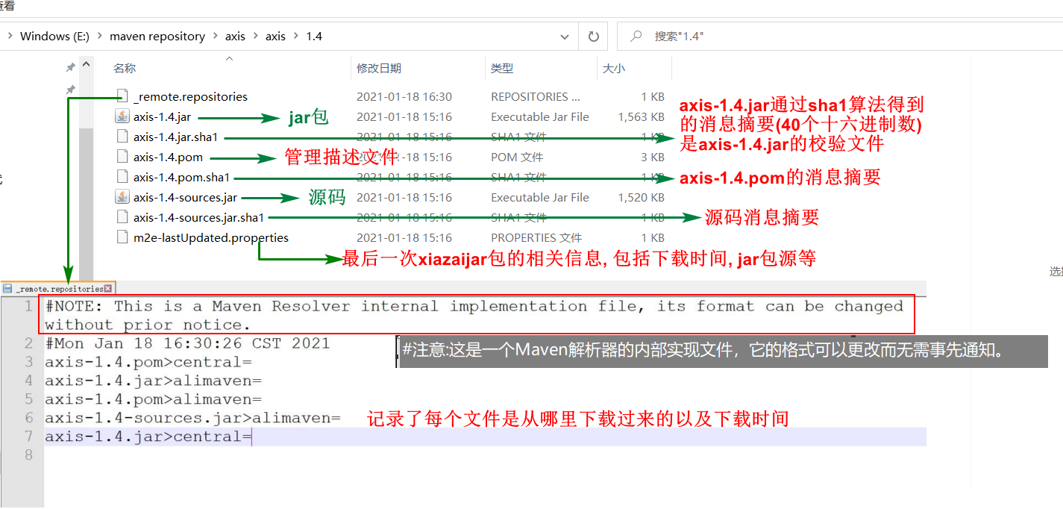The image size is (1063, 509).
Task: Expand the chevron before Windows (E:)
Action: [x=10, y=36]
